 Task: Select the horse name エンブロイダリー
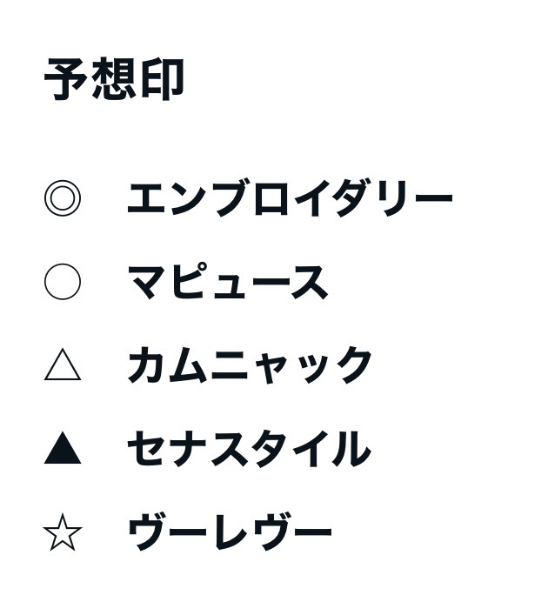tap(290, 199)
